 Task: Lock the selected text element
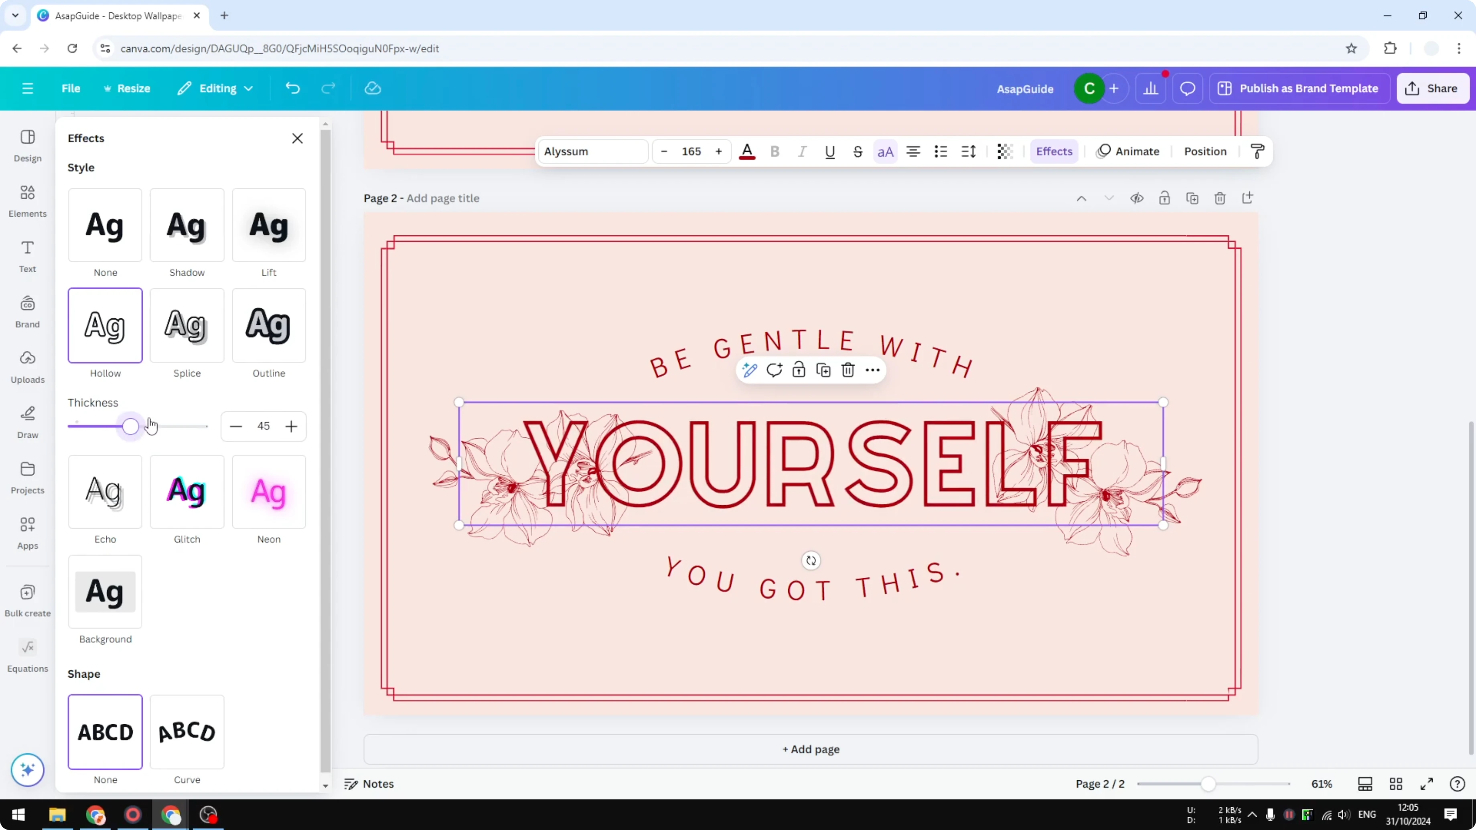pyautogui.click(x=799, y=370)
